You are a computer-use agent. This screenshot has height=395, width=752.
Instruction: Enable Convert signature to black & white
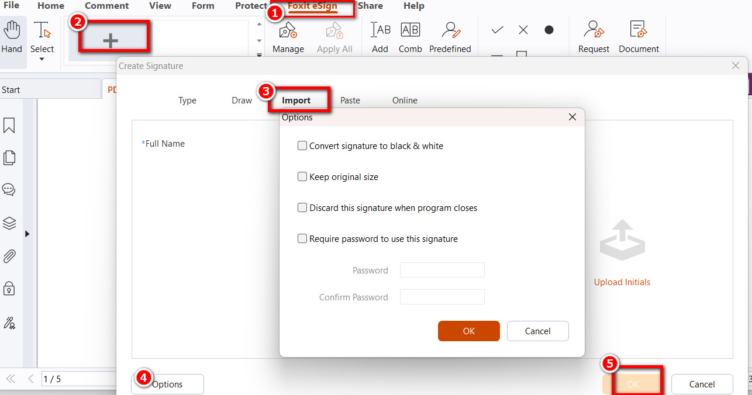(302, 145)
